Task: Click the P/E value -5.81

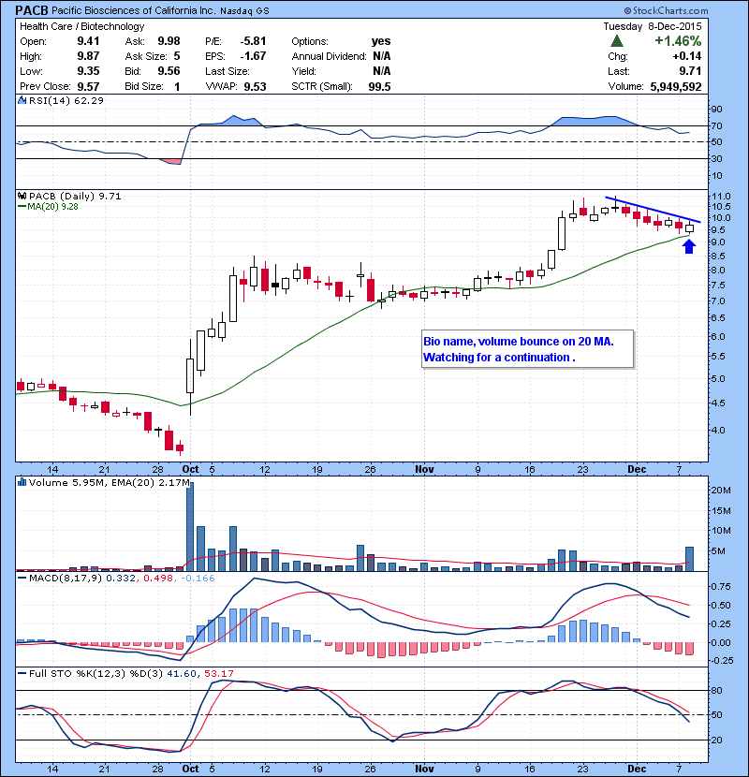Action: [x=254, y=41]
